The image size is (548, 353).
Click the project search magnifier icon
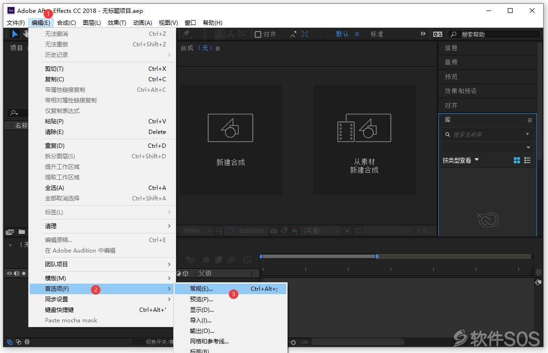point(14,112)
